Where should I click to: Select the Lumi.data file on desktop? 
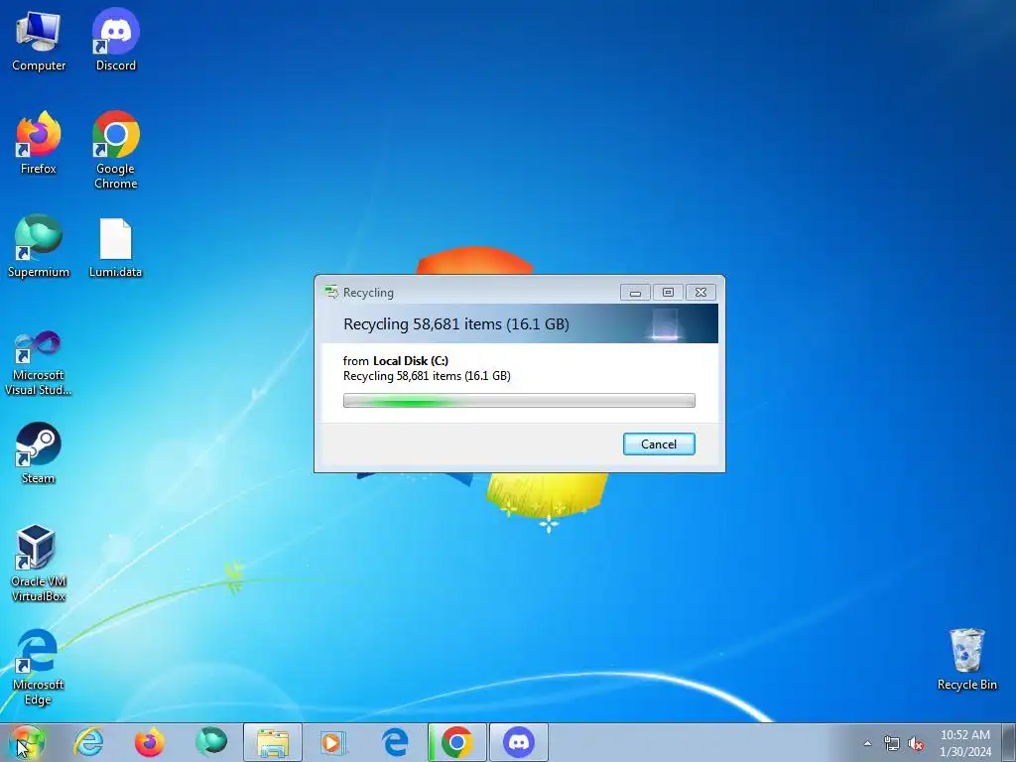coord(115,249)
